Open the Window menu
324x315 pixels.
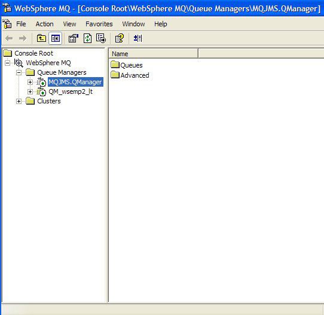(x=133, y=24)
